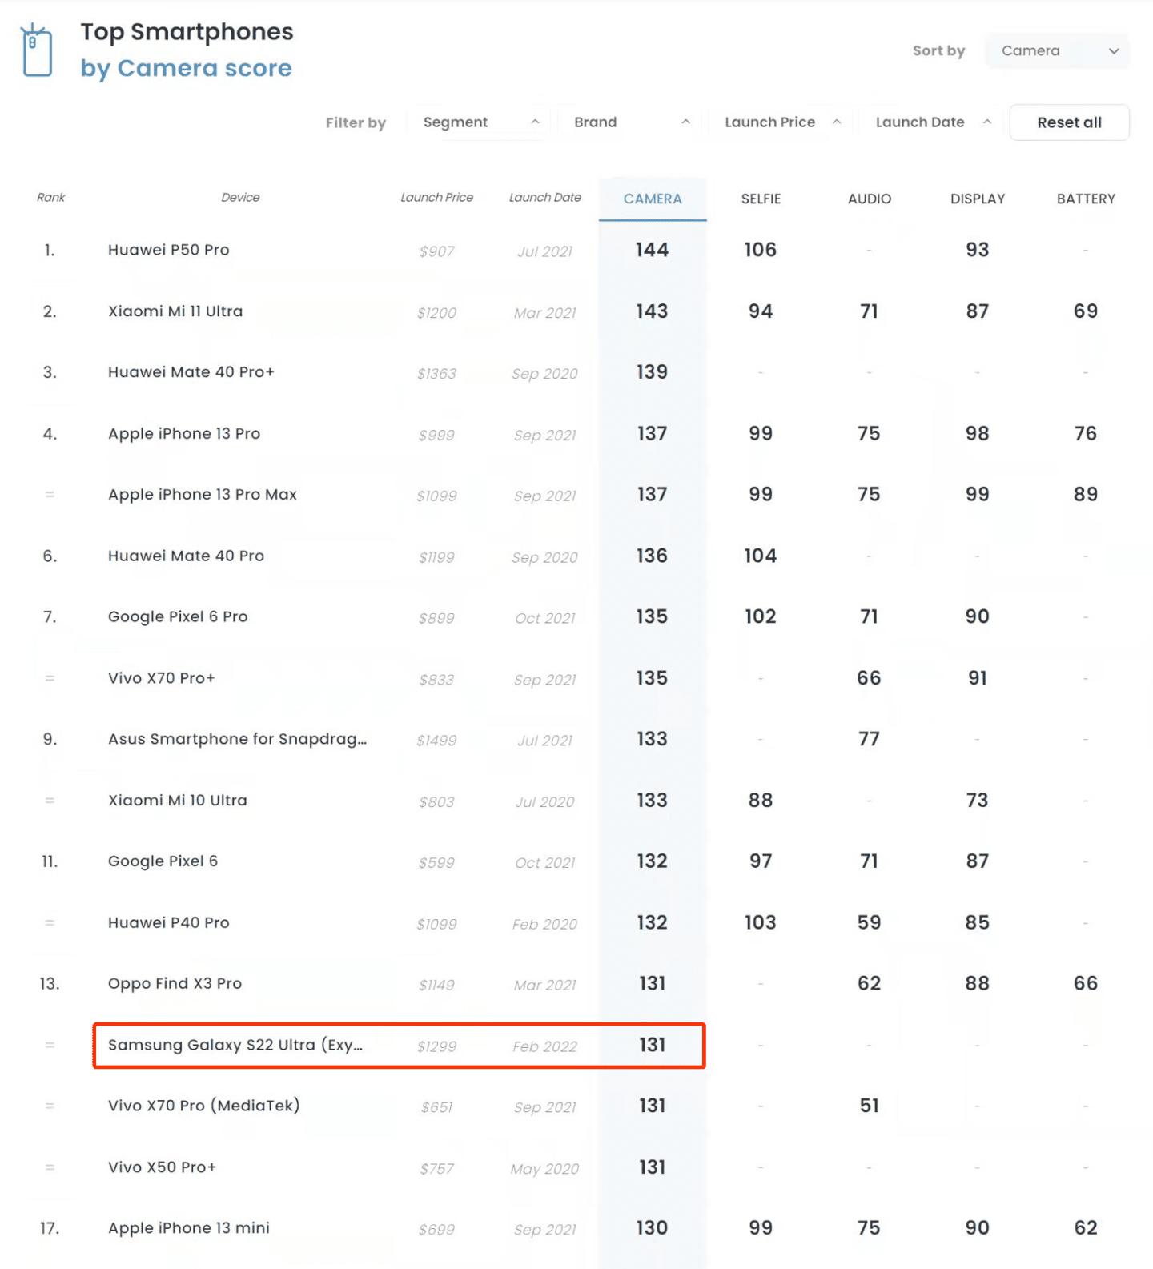Open the Vivo X70 Pro+ link
The image size is (1153, 1269).
(x=162, y=678)
